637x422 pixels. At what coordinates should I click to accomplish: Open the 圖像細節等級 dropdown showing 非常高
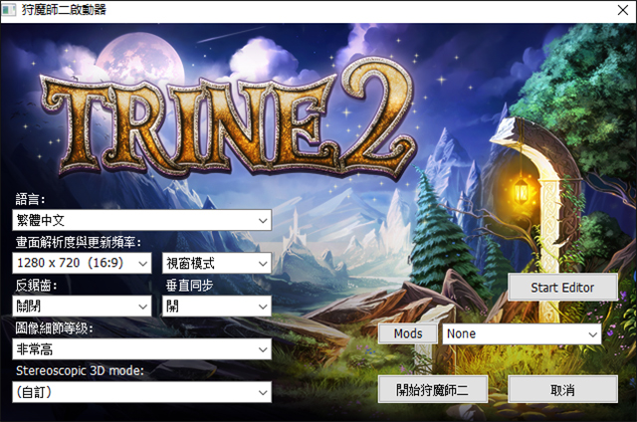point(141,349)
